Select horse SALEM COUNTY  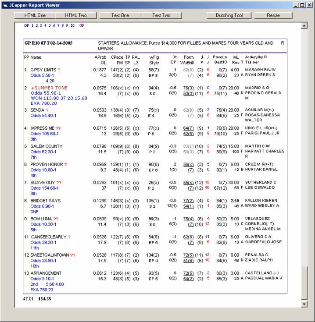pos(46,146)
